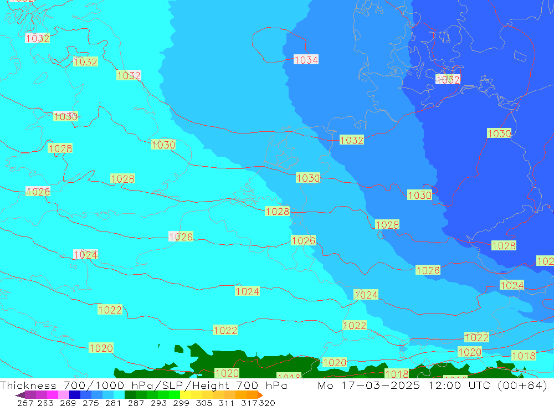Click legend value 257
The width and height of the screenshot is (554, 406).
coord(25,403)
